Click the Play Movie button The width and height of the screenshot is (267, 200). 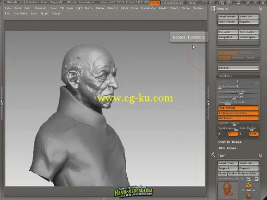tap(228, 22)
